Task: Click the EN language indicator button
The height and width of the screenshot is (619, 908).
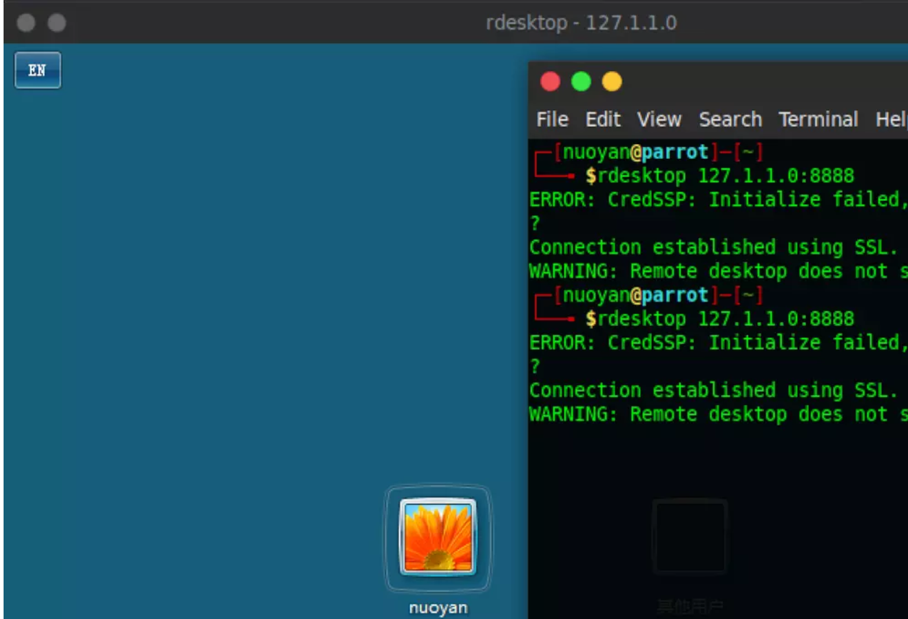Action: (x=37, y=70)
